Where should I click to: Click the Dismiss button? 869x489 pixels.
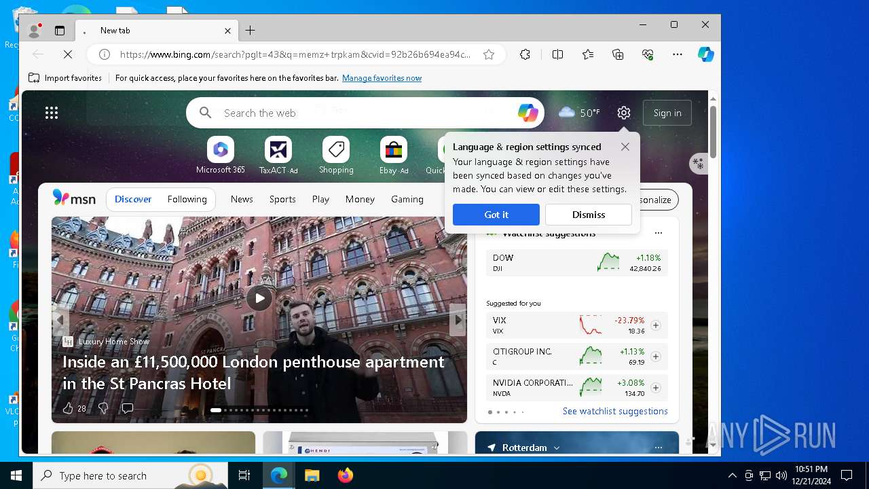click(589, 215)
